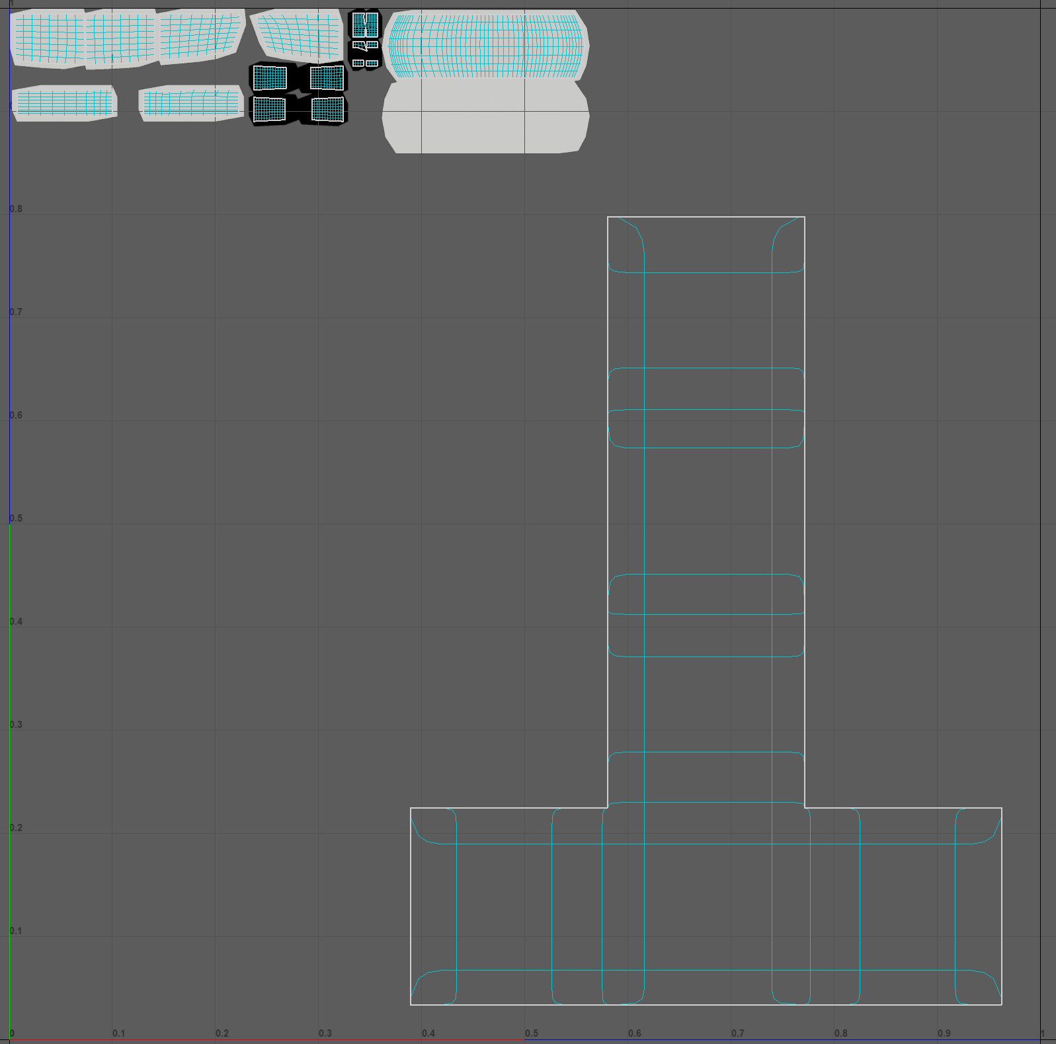Select the widest UV shell with dense cyan wireframe
Screen dimensions: 1056x1044
pos(487,45)
